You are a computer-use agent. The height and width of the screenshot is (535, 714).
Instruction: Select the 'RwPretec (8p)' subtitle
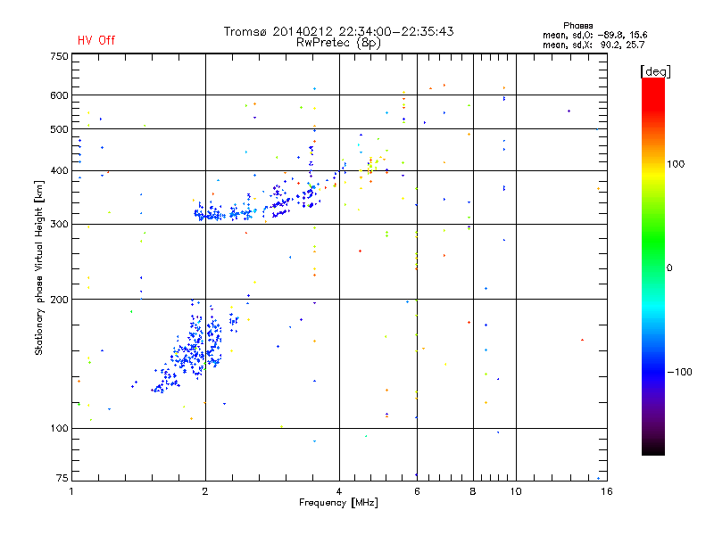(x=338, y=43)
